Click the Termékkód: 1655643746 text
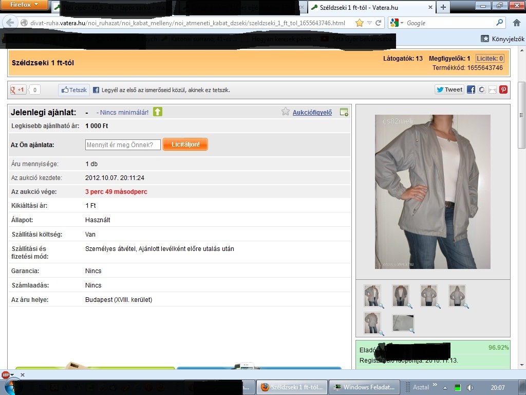The image size is (526, 395). pos(467,68)
